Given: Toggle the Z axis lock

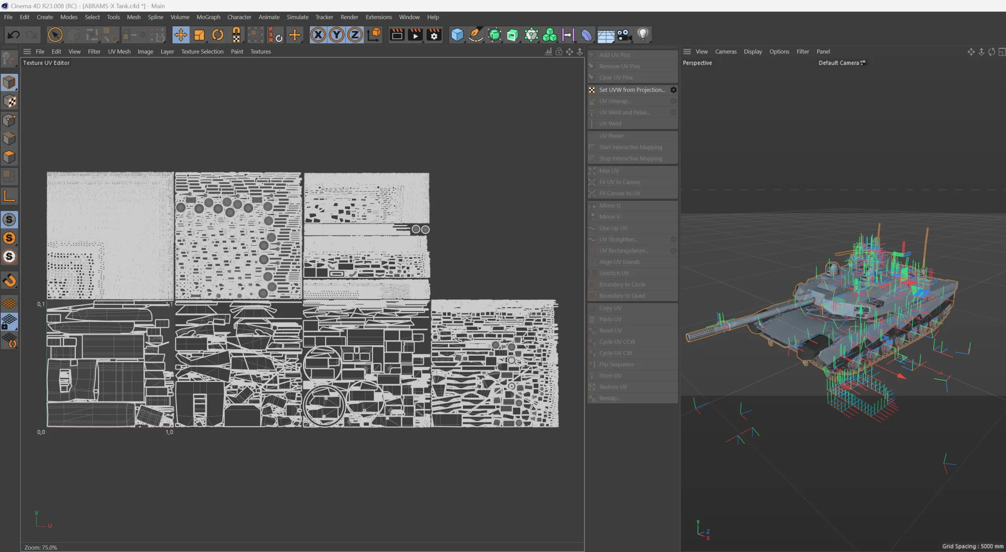Looking at the screenshot, I should click(x=355, y=35).
